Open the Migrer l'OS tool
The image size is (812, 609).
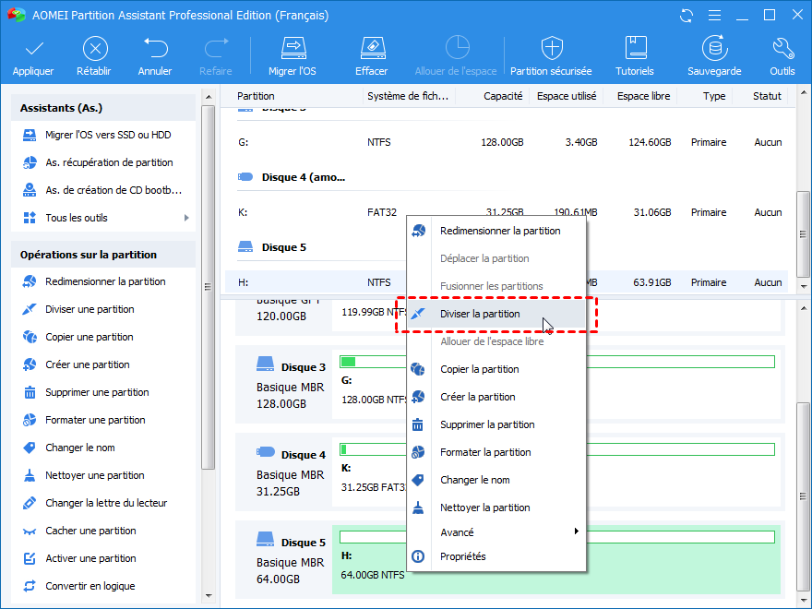(x=293, y=49)
